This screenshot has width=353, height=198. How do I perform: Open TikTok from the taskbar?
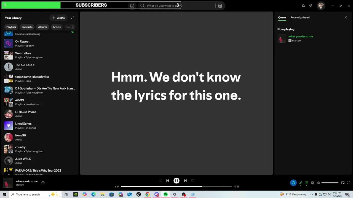(138, 194)
